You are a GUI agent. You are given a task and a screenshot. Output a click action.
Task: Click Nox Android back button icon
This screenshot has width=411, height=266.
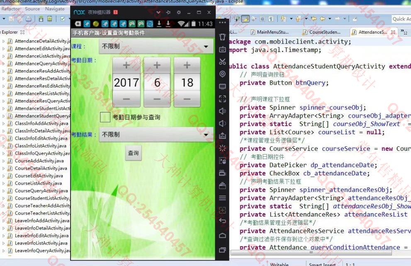pyautogui.click(x=222, y=221)
